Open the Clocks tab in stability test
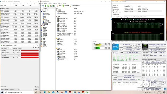The height and width of the screenshot is (94, 167). (x=136, y=17)
